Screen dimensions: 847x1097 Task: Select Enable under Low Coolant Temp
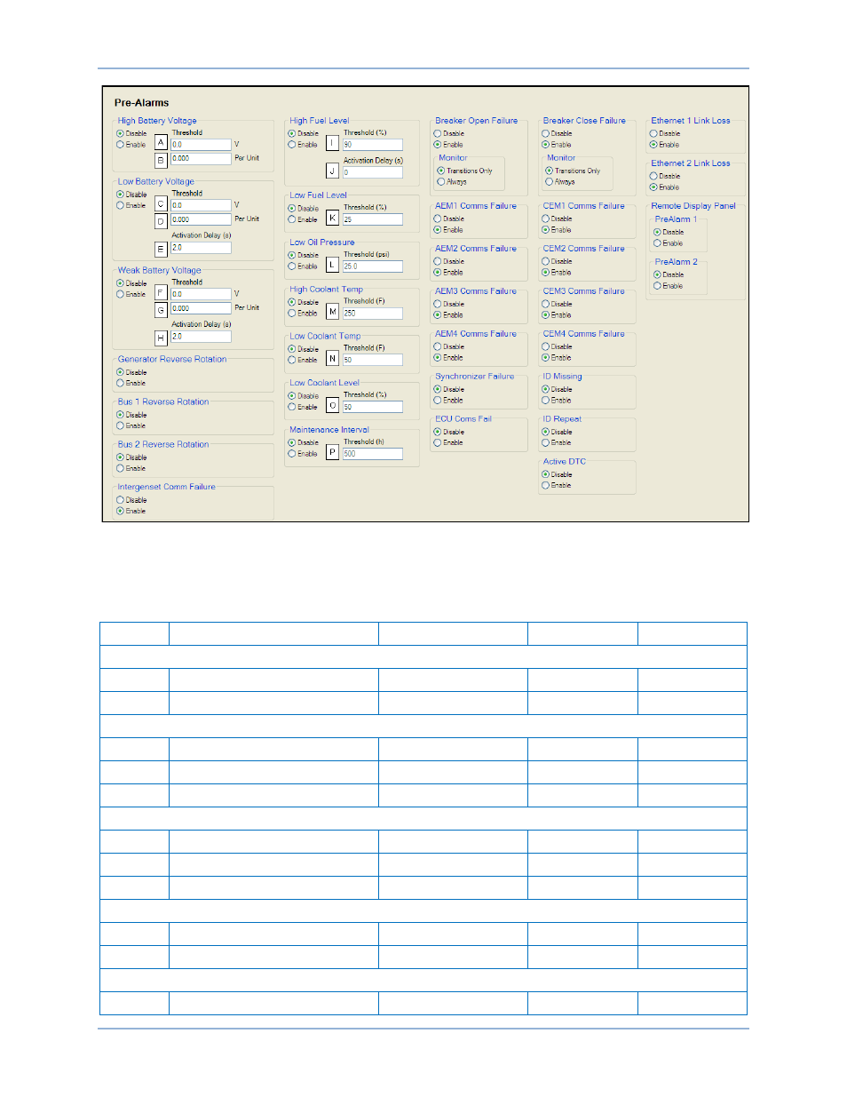click(291, 360)
